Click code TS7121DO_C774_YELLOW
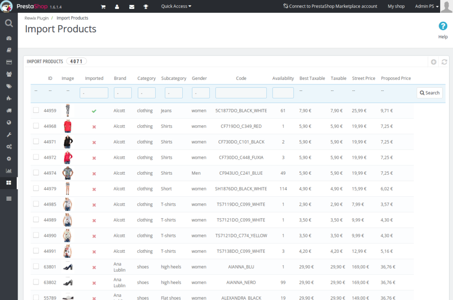Screen dimensions: 453x300 (241, 236)
